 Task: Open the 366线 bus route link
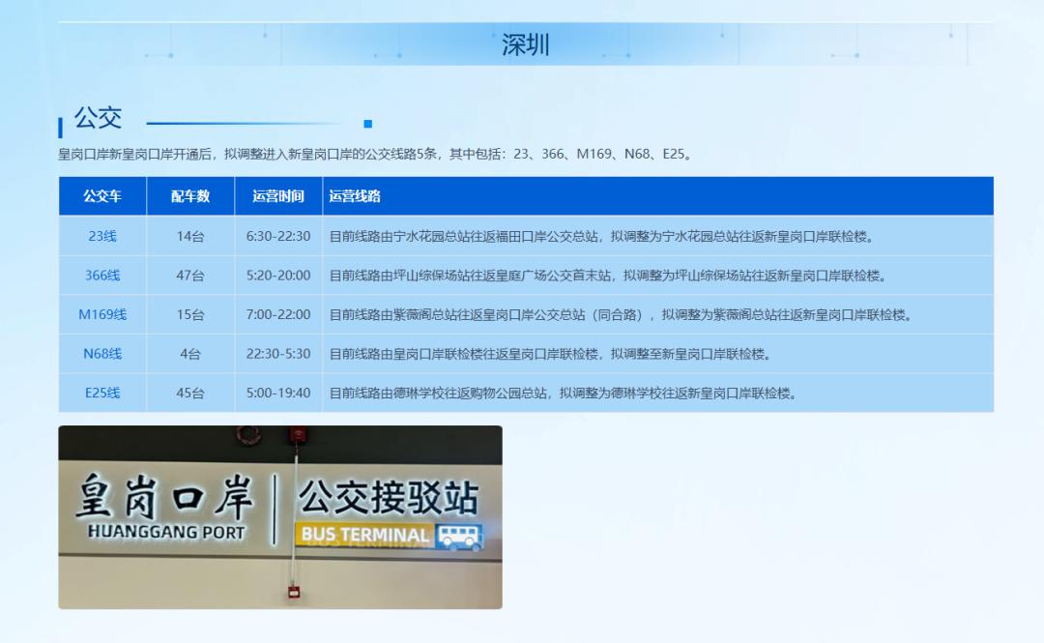(x=101, y=276)
